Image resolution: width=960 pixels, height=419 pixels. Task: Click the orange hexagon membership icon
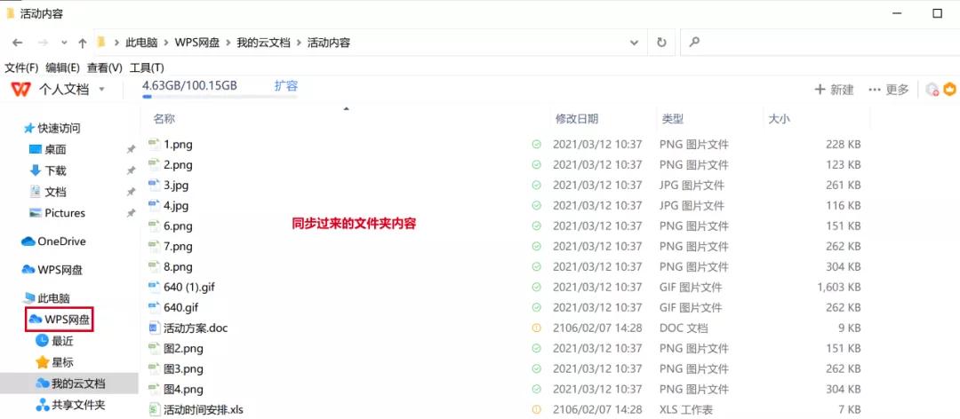949,90
